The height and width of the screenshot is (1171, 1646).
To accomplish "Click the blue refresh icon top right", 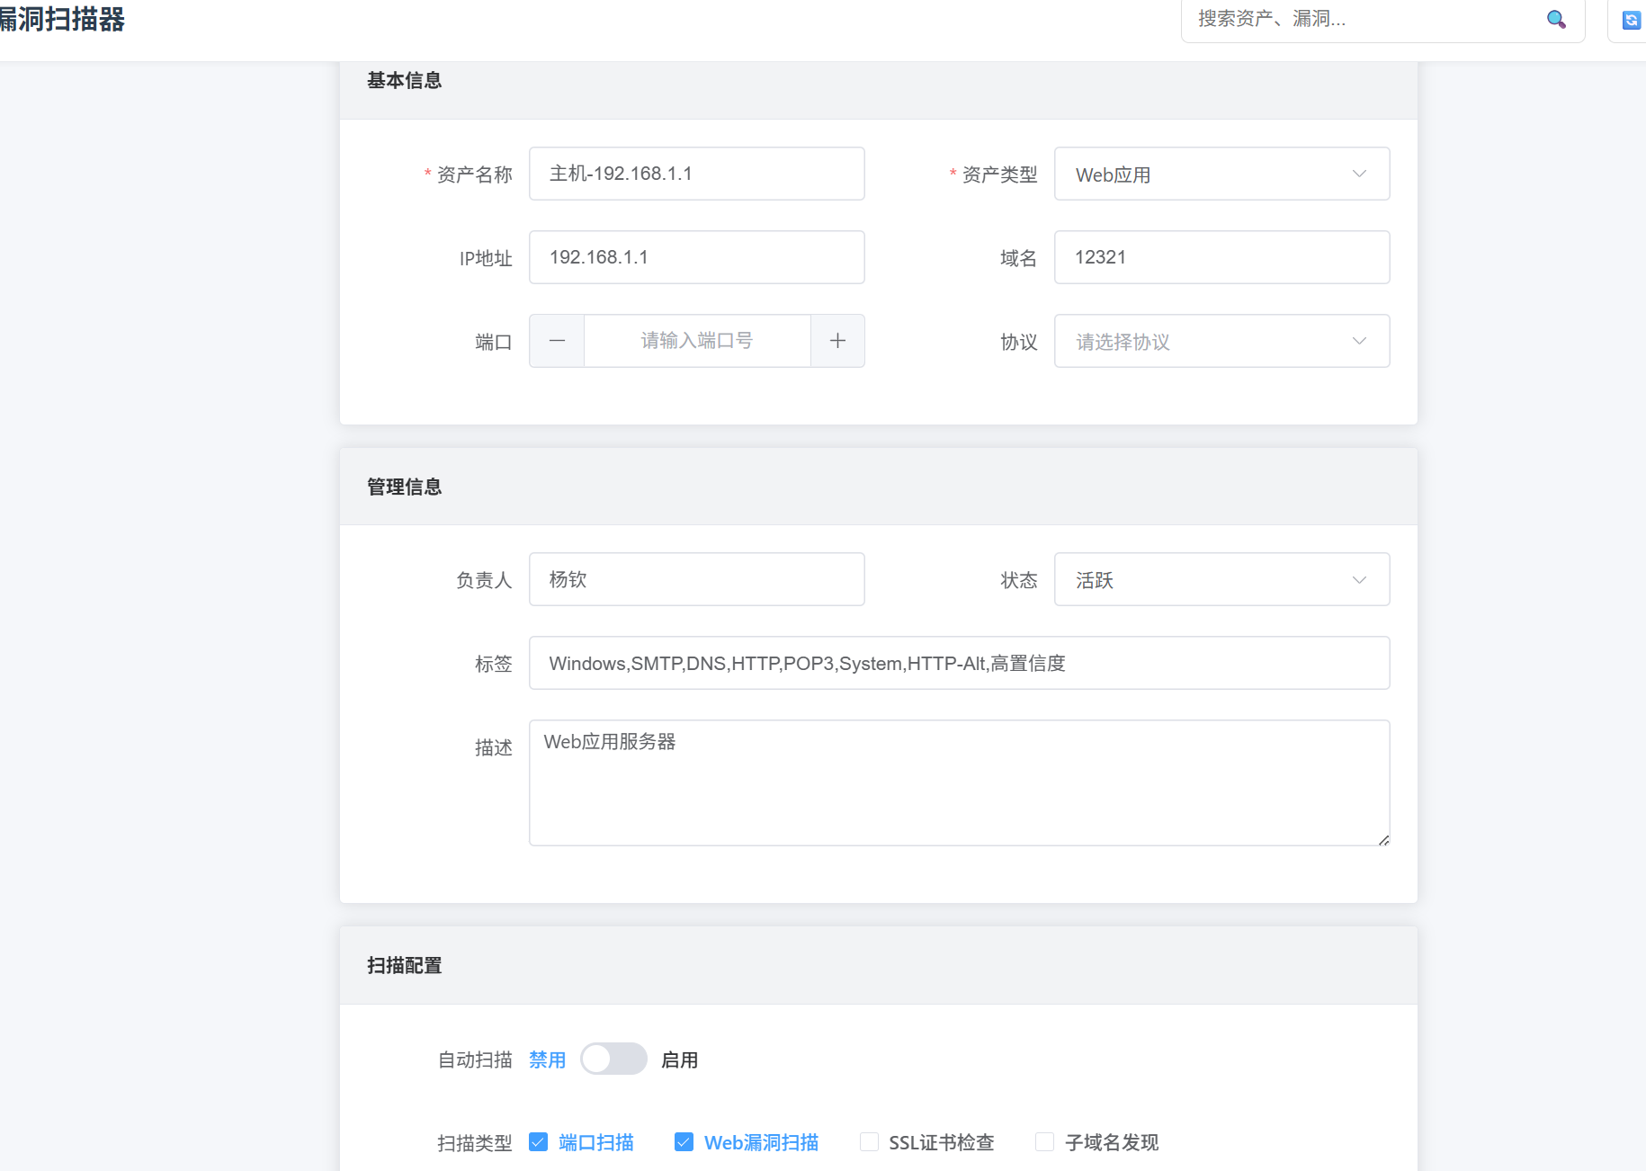I will 1631,20.
